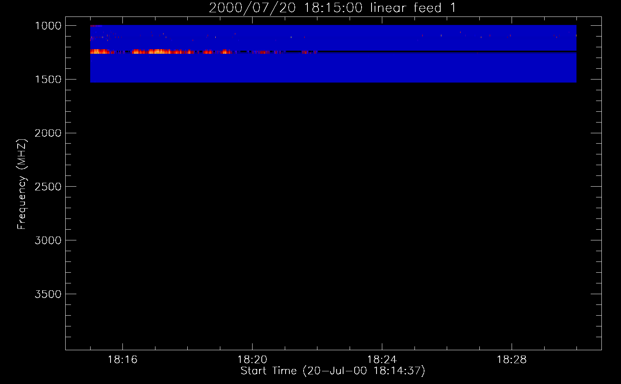Viewport: 621px width, 384px height.
Task: Pick the 3500 frequency tick label
Action: 48,294
